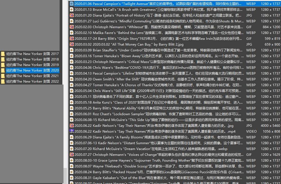Select the Say Their Names .mp4 file name
Image resolution: width=281 pixels, height=184 pixels.
155,132
